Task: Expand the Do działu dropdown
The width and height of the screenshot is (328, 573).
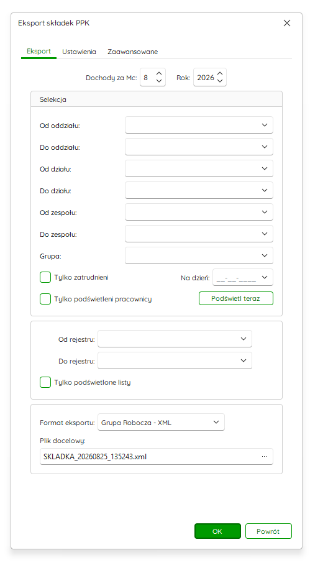Action: click(x=265, y=190)
